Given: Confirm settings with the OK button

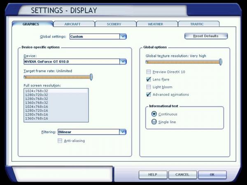Looking at the screenshot, I should 212,175.
